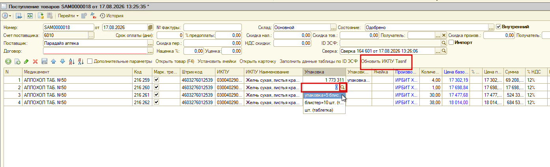Move the row down with down arrow

click(62, 62)
